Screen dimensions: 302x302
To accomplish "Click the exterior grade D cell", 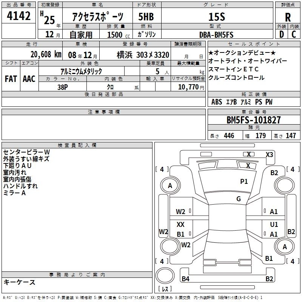I will 281,34.
